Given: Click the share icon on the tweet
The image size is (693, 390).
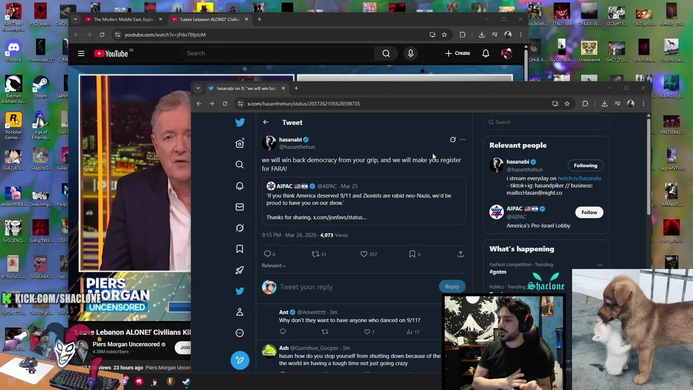Looking at the screenshot, I should coord(461,253).
